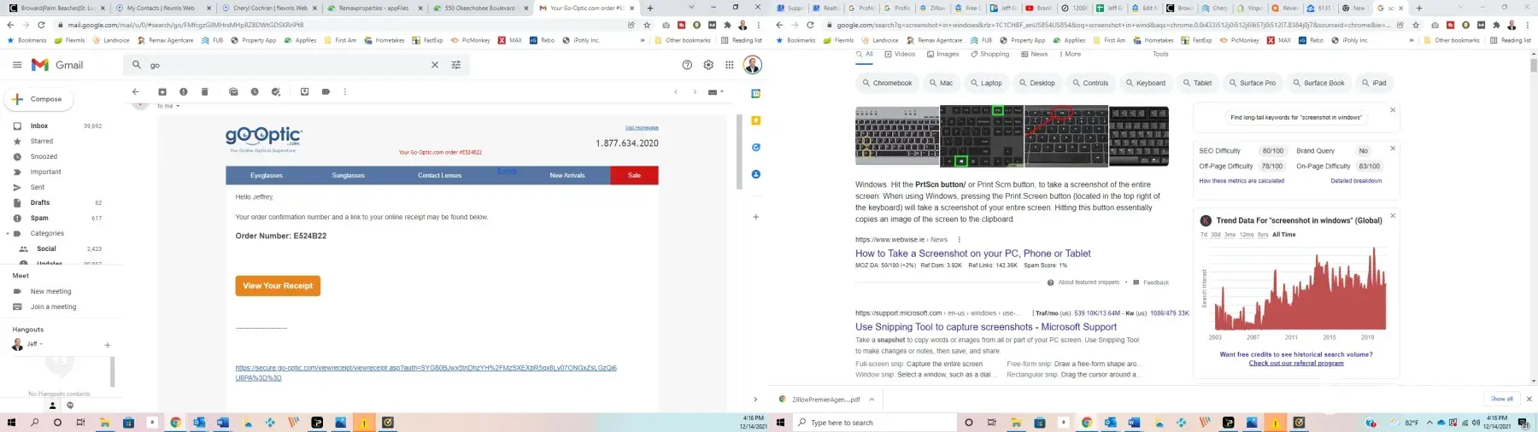Report this email as spam
This screenshot has height=432, width=1538.
tap(184, 91)
